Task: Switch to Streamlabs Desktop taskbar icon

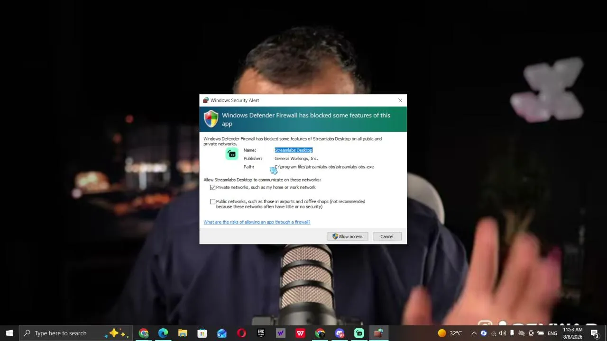Action: click(359, 333)
